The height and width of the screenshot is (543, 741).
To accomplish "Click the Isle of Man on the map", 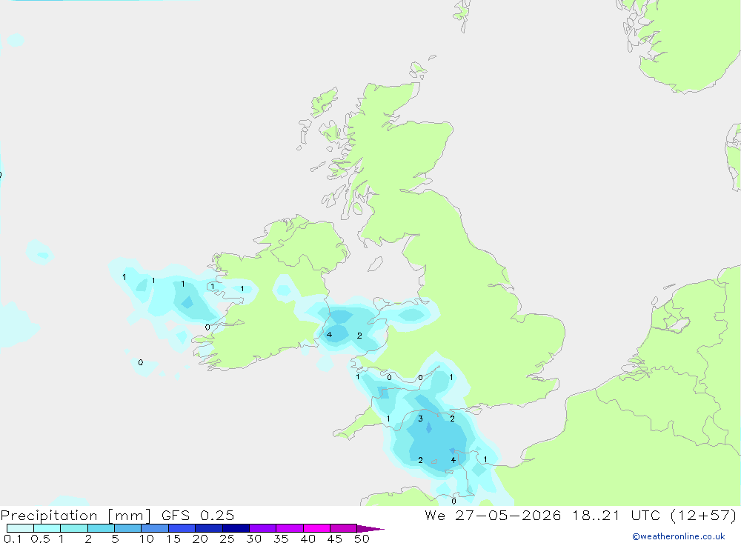I will pos(375,264).
